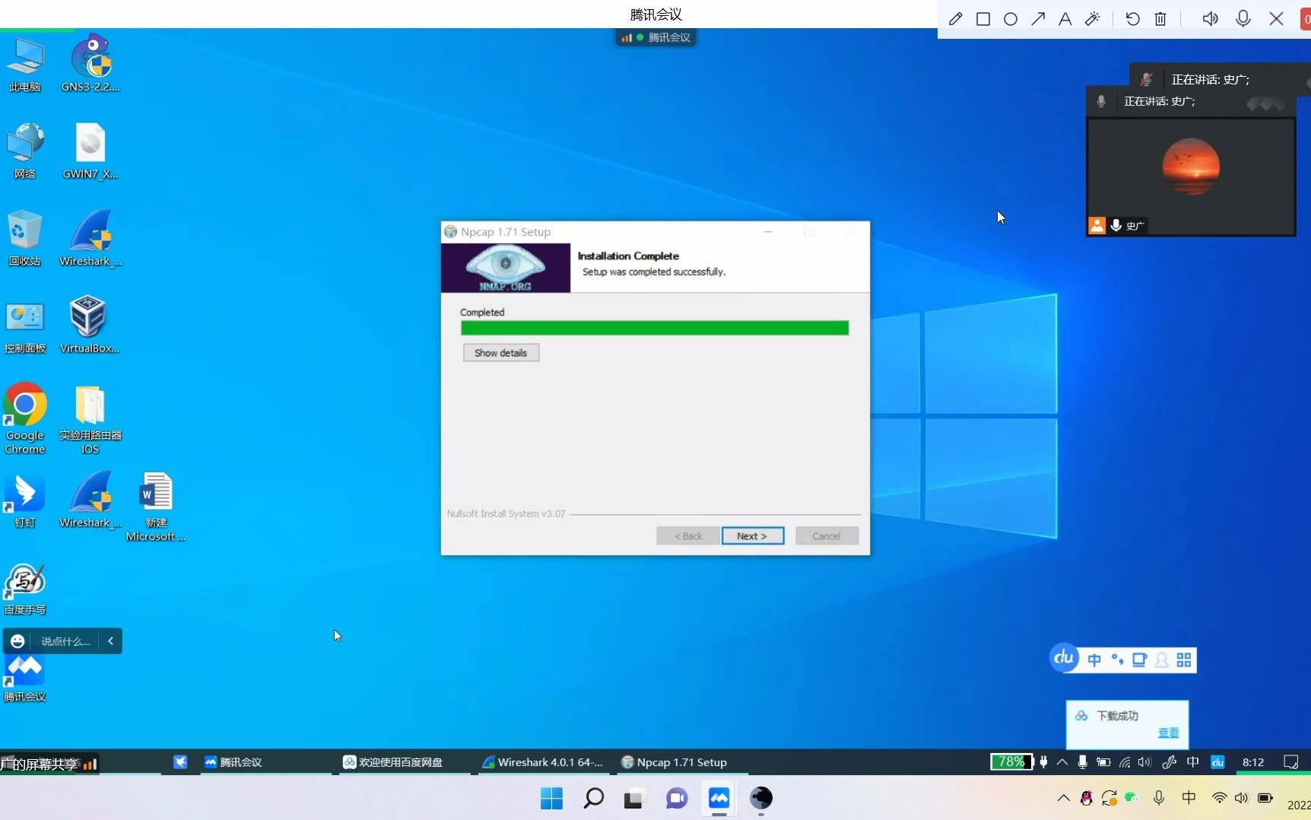Undo the last annotation
Viewport: 1311px width, 820px height.
coord(1132,19)
